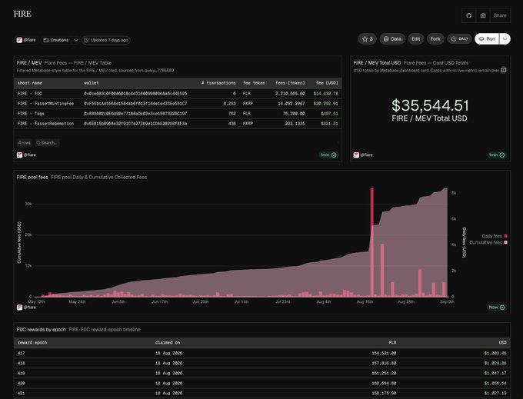The width and height of the screenshot is (523, 399).
Task: Open the Creations folder
Action: pos(56,40)
